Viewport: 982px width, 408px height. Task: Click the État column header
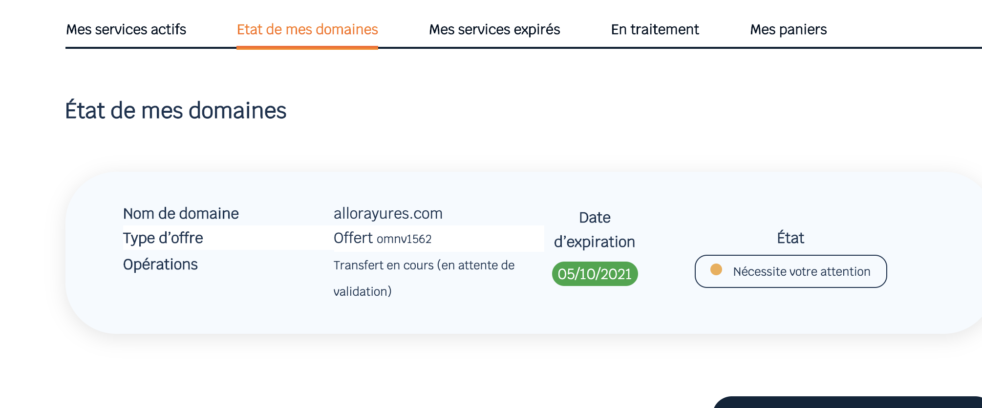(790, 238)
